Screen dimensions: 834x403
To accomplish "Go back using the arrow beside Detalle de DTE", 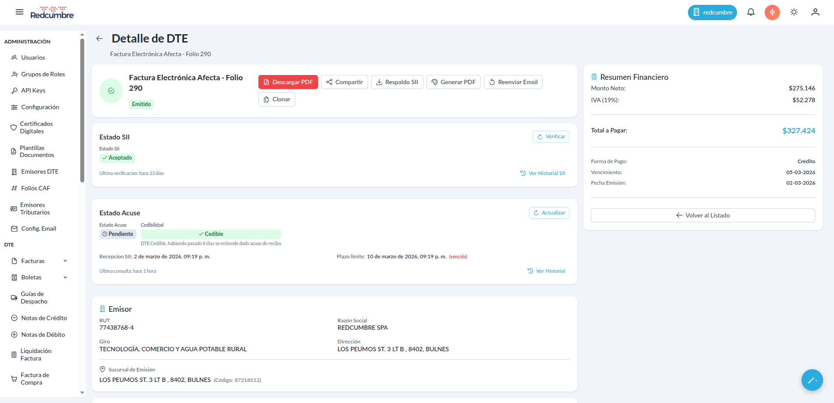I will pos(100,39).
